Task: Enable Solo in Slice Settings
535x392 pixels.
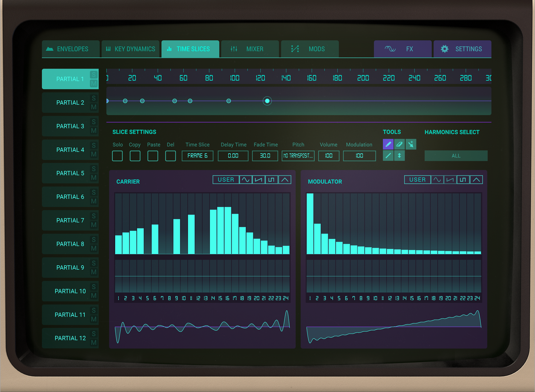Action: tap(117, 156)
